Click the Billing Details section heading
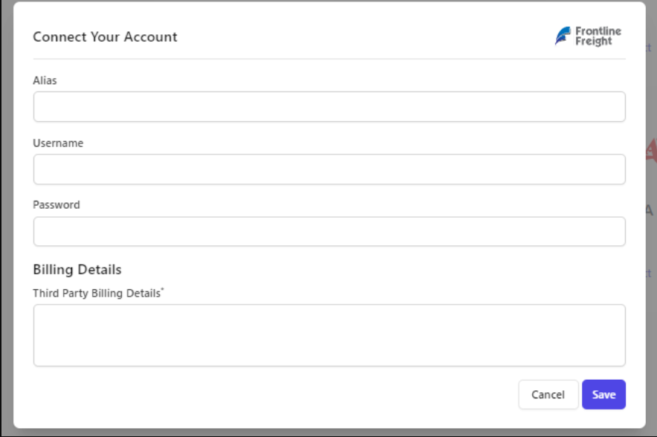Screen dimensions: 657x437 click(77, 269)
